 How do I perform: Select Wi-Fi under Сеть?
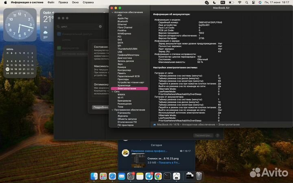point(120,98)
